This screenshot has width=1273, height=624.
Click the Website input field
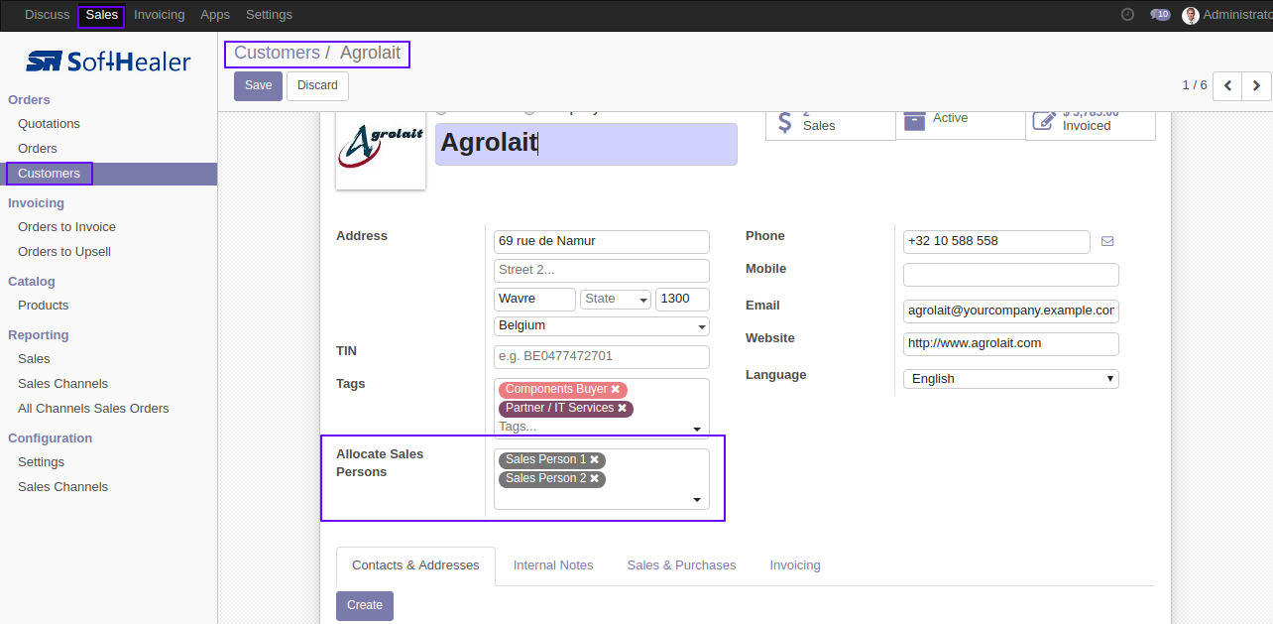(x=1011, y=344)
